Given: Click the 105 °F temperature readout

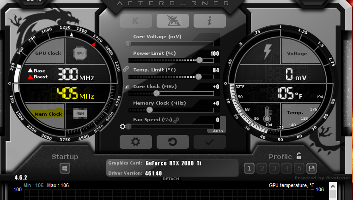Looking at the screenshot, I should (290, 94).
